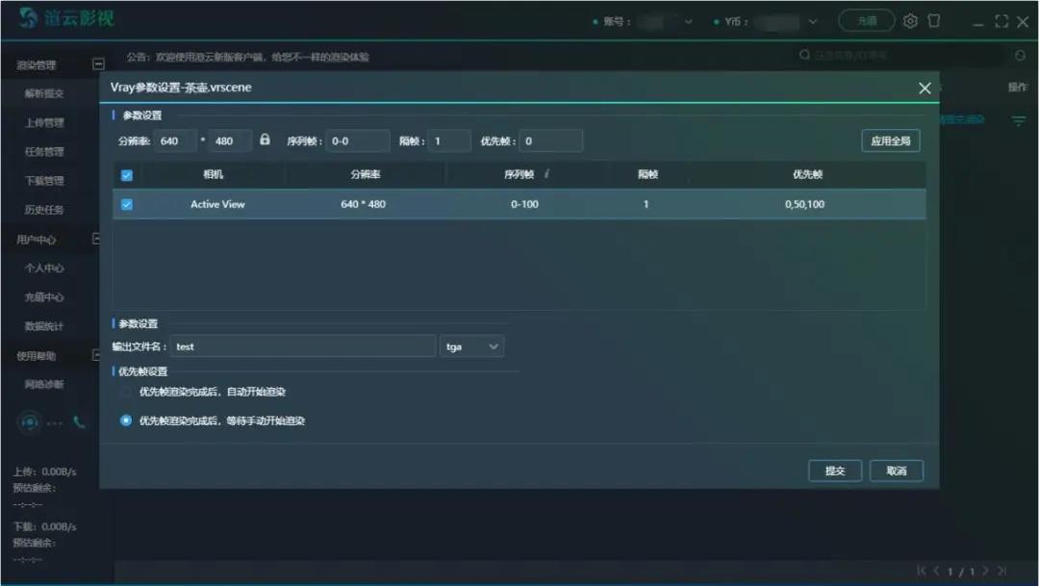Click the output file name field
This screenshot has width=1039, height=586.
click(x=302, y=346)
